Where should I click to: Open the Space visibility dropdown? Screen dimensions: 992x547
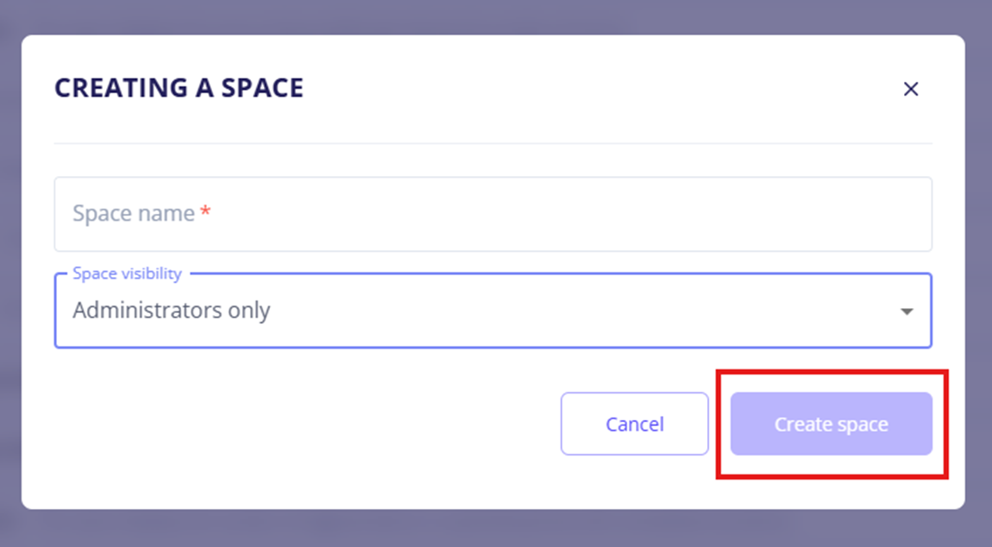[493, 311]
